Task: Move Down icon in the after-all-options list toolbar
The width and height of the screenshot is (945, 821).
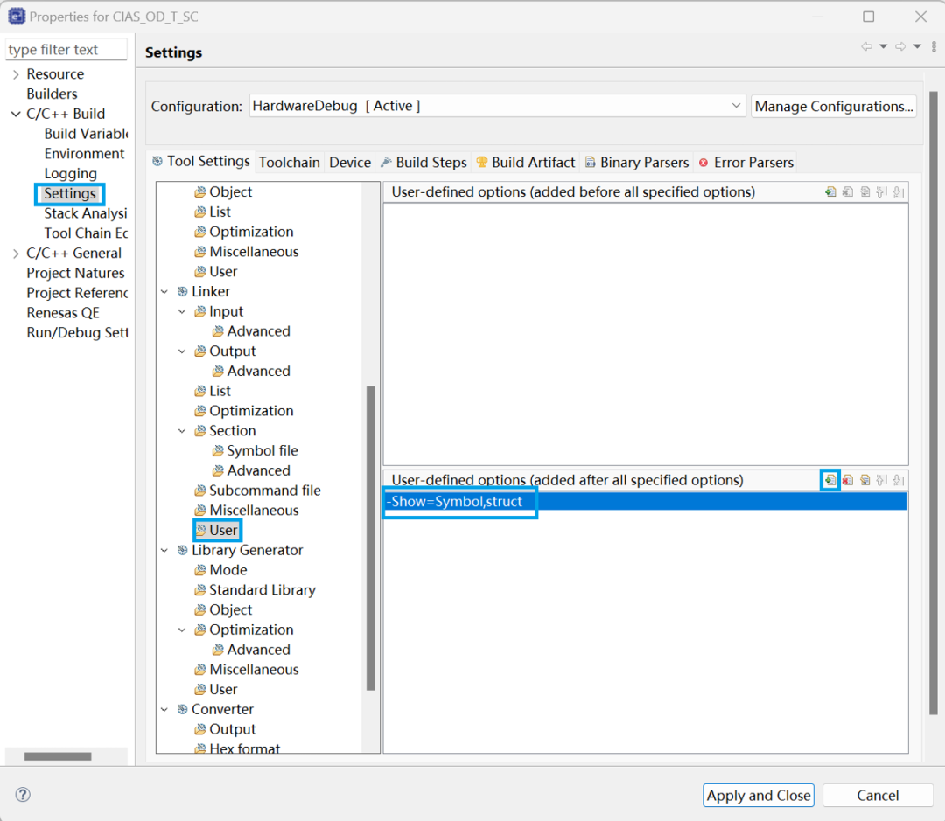Action: click(x=899, y=480)
